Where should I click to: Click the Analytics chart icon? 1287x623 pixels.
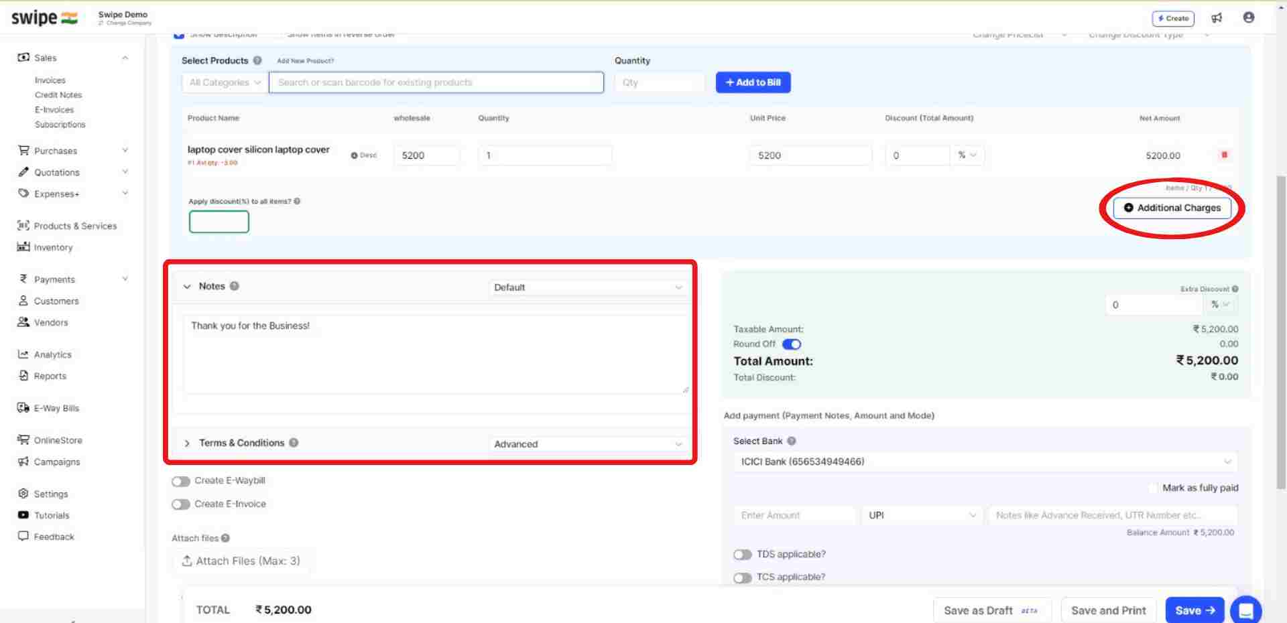(x=23, y=354)
